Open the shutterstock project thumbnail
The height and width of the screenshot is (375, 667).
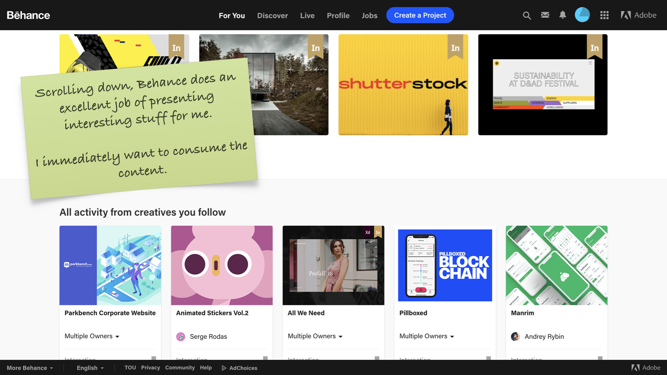point(403,85)
